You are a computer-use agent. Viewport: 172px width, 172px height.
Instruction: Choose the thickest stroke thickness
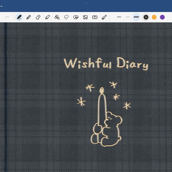tap(136, 17)
